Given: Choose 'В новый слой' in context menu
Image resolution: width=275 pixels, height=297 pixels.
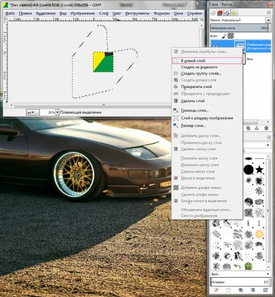Looking at the screenshot, I should pos(207,61).
